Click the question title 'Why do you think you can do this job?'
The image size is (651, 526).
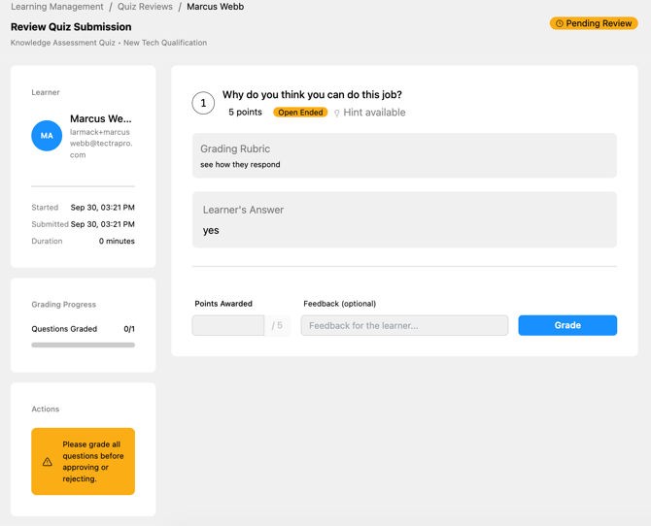click(312, 94)
